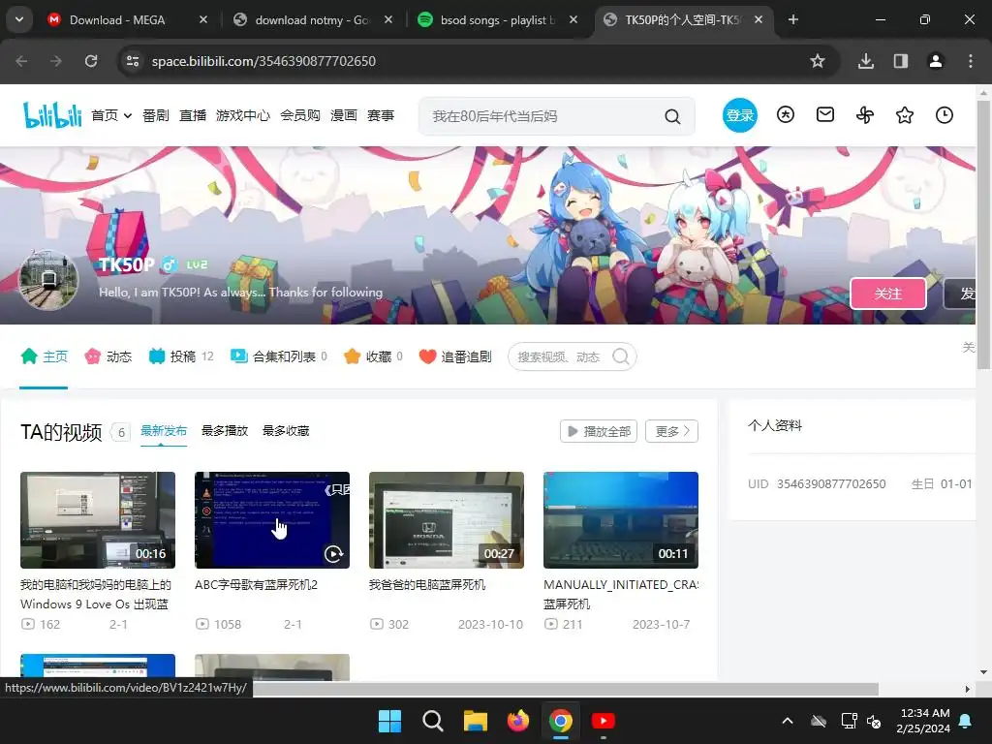Open the 合集和列表 tab
The height and width of the screenshot is (744, 992).
(x=278, y=356)
